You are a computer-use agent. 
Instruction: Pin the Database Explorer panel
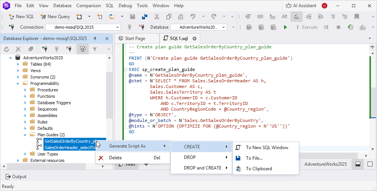(x=95, y=39)
